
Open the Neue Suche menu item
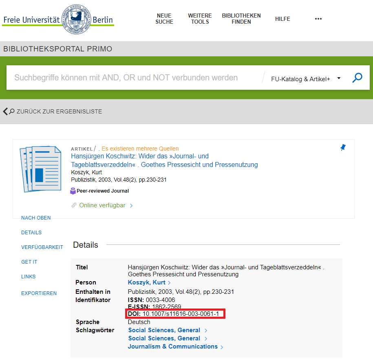[x=164, y=19]
